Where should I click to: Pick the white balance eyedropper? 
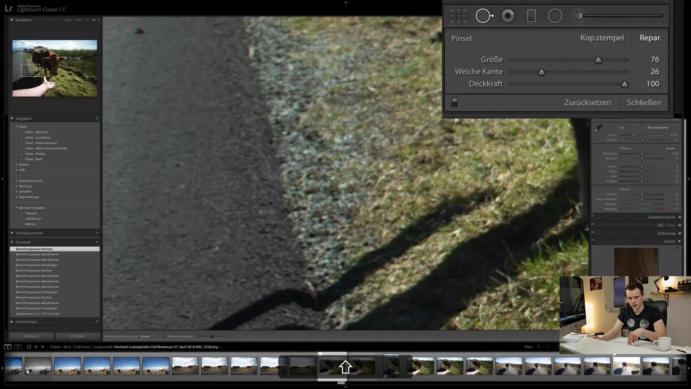tap(598, 128)
